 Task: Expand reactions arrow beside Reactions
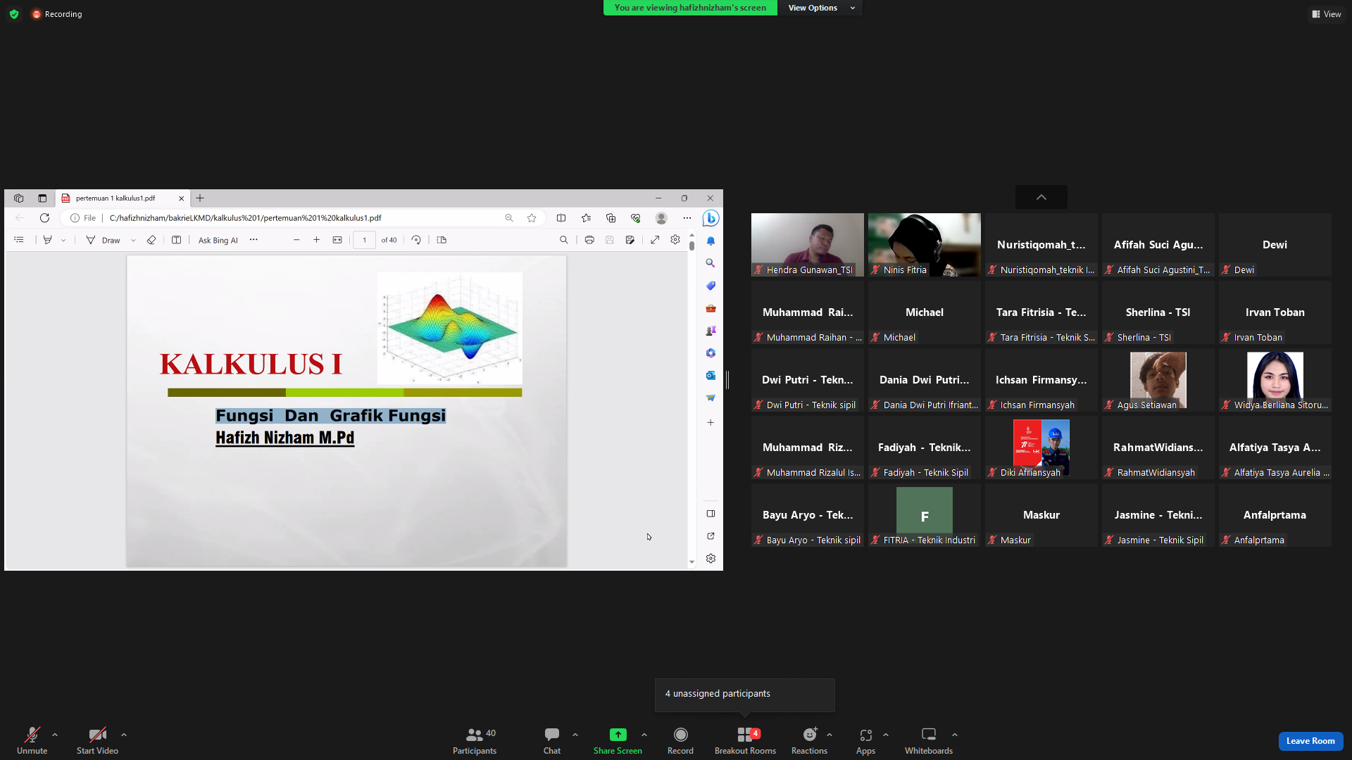pyautogui.click(x=830, y=735)
